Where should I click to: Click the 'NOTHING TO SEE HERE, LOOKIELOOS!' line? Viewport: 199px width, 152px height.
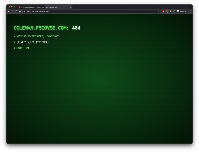pos(38,36)
